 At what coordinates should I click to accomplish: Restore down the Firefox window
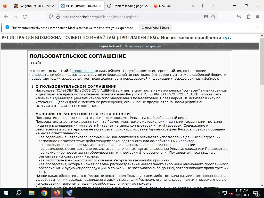(x=246, y=6)
